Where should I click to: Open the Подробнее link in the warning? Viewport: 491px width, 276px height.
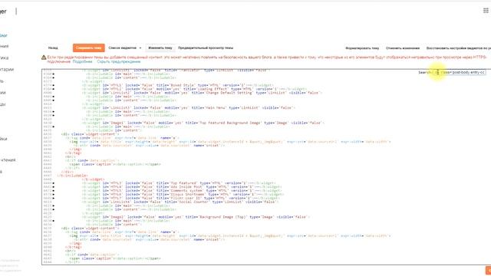82,61
